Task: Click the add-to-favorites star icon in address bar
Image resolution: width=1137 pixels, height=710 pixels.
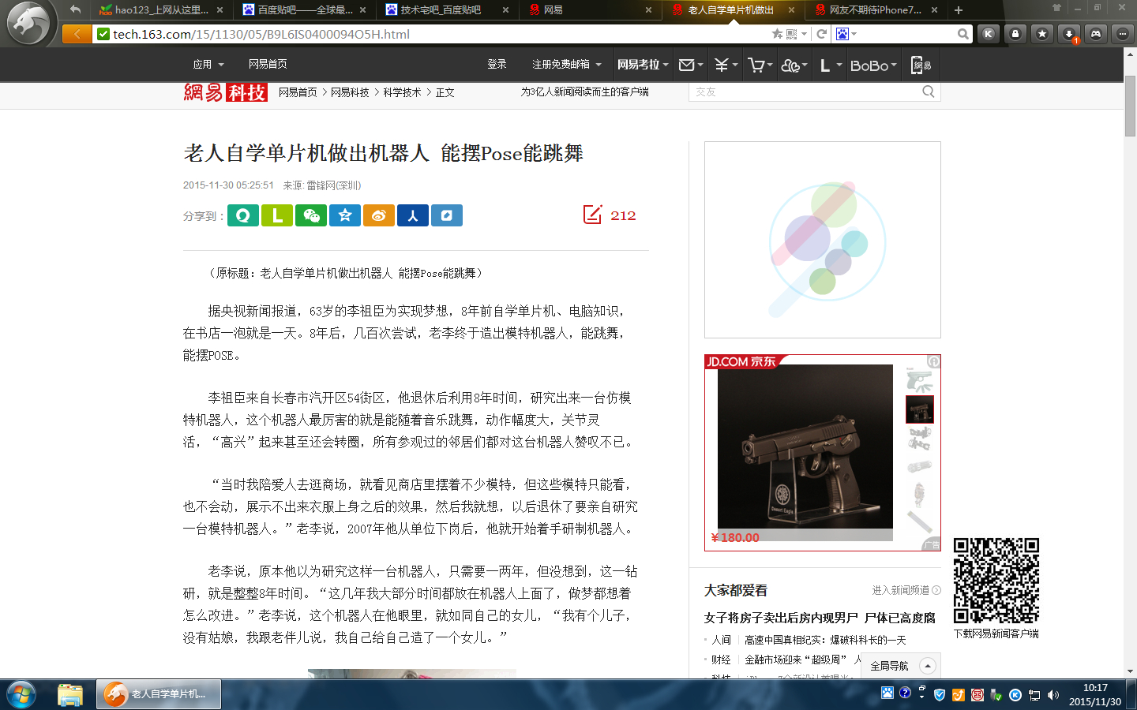Action: (x=777, y=34)
